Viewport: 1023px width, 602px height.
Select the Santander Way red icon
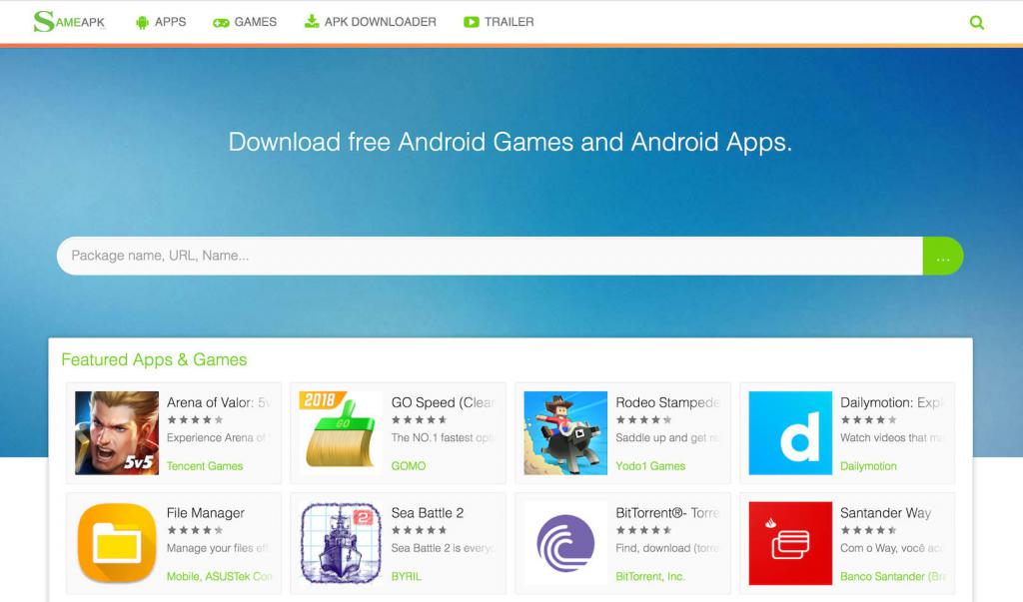point(790,543)
